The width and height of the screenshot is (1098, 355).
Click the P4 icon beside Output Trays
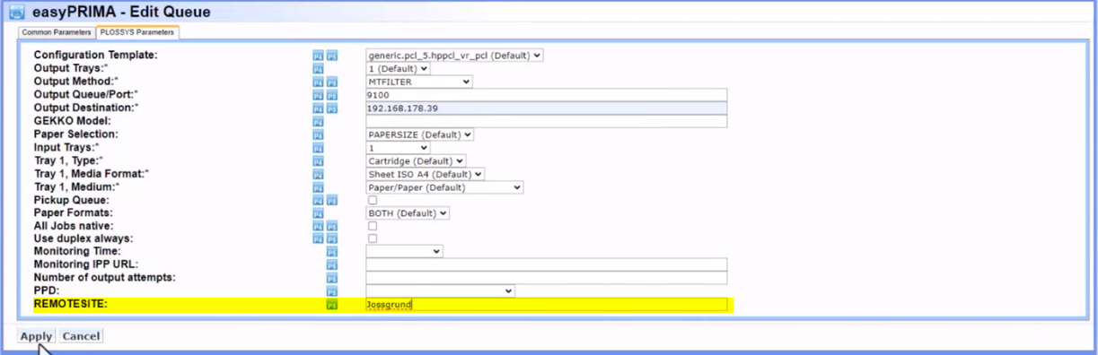click(x=318, y=69)
